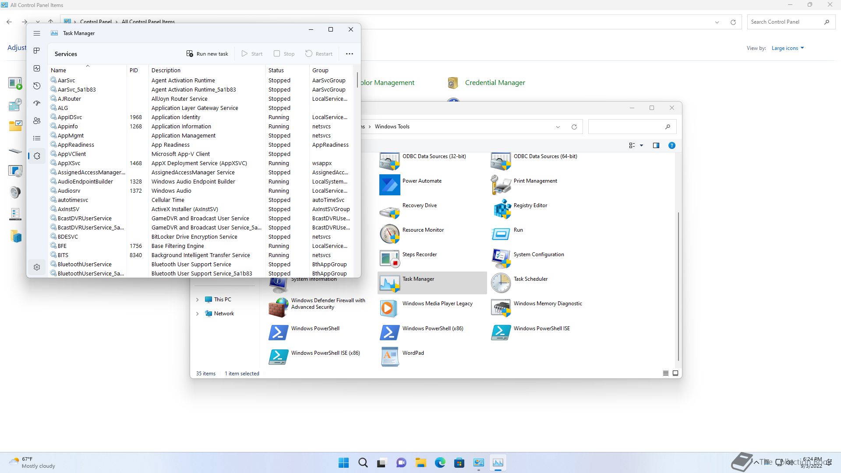The image size is (841, 473).
Task: Sort services by Name column header
Action: coord(87,70)
